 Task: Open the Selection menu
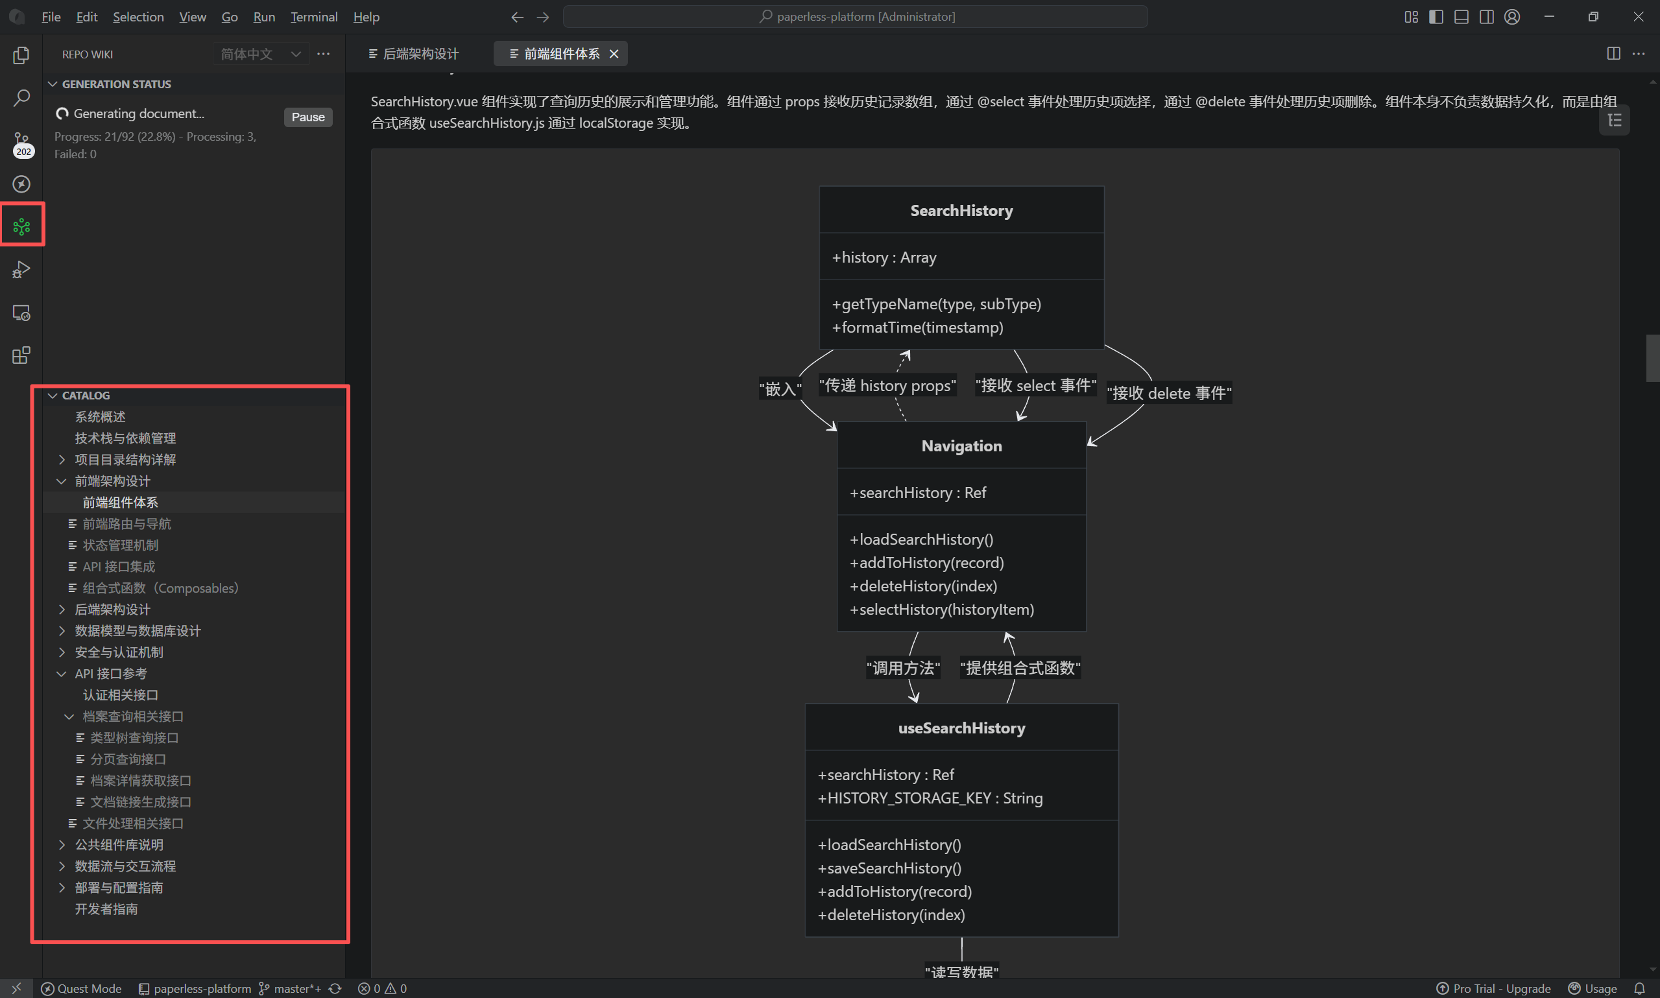[x=138, y=17]
